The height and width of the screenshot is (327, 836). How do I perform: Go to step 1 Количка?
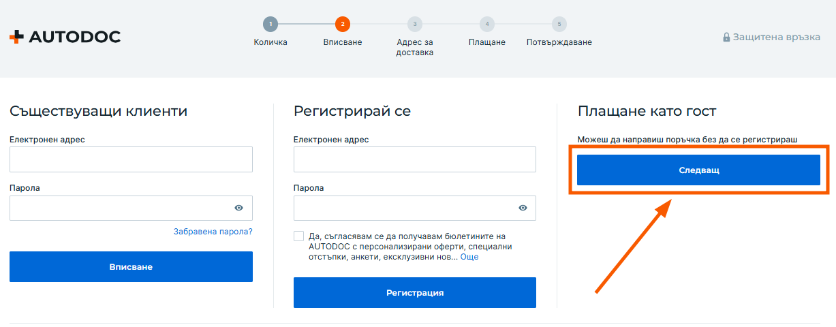[270, 25]
